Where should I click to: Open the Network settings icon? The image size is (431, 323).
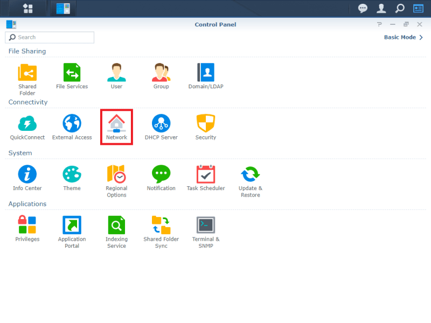116,124
